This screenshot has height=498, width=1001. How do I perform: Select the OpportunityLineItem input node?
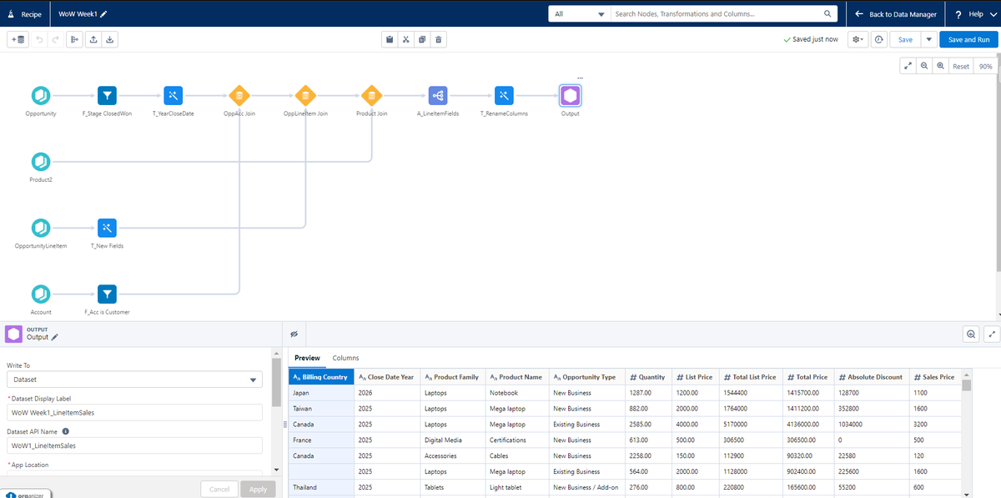(x=41, y=228)
